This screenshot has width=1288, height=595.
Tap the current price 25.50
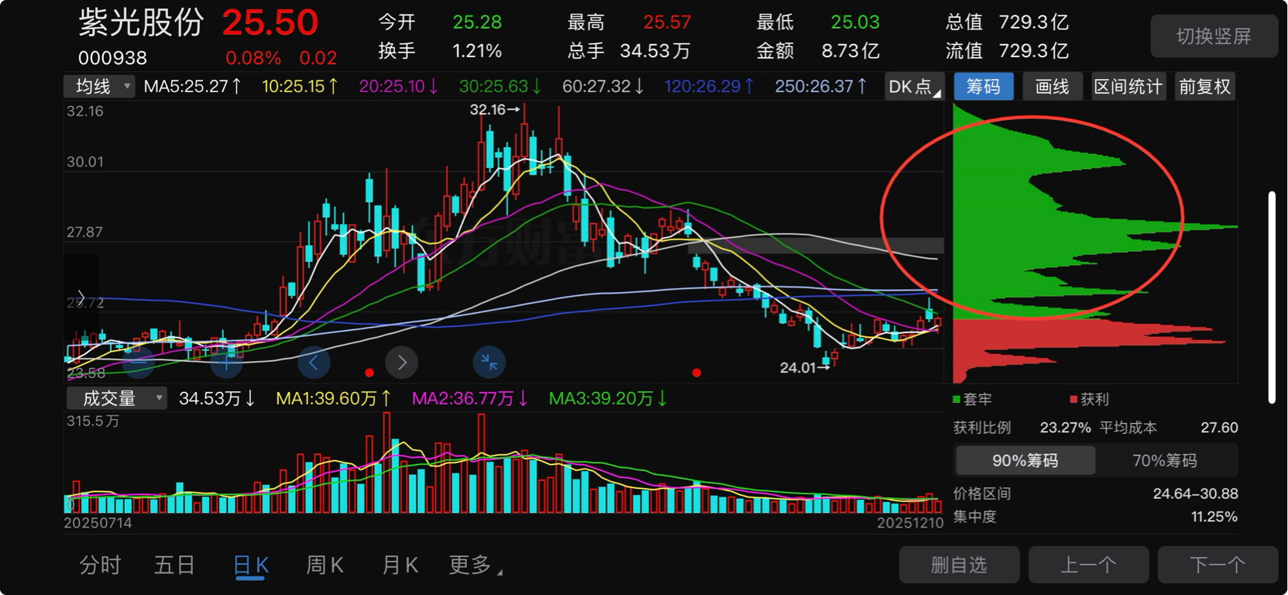tap(270, 22)
